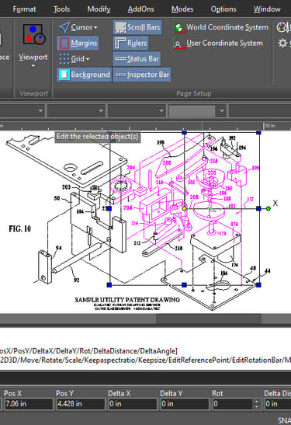Click the Delta Distance input field
291x425 pixels.
[x=278, y=404]
